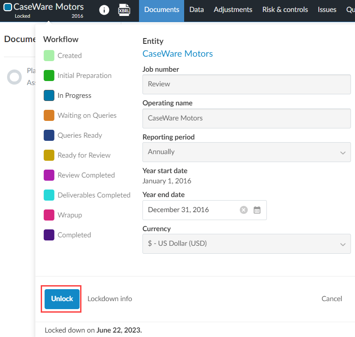355x337 pixels.
Task: Go to Risk & controls tab
Action: pos(285,10)
